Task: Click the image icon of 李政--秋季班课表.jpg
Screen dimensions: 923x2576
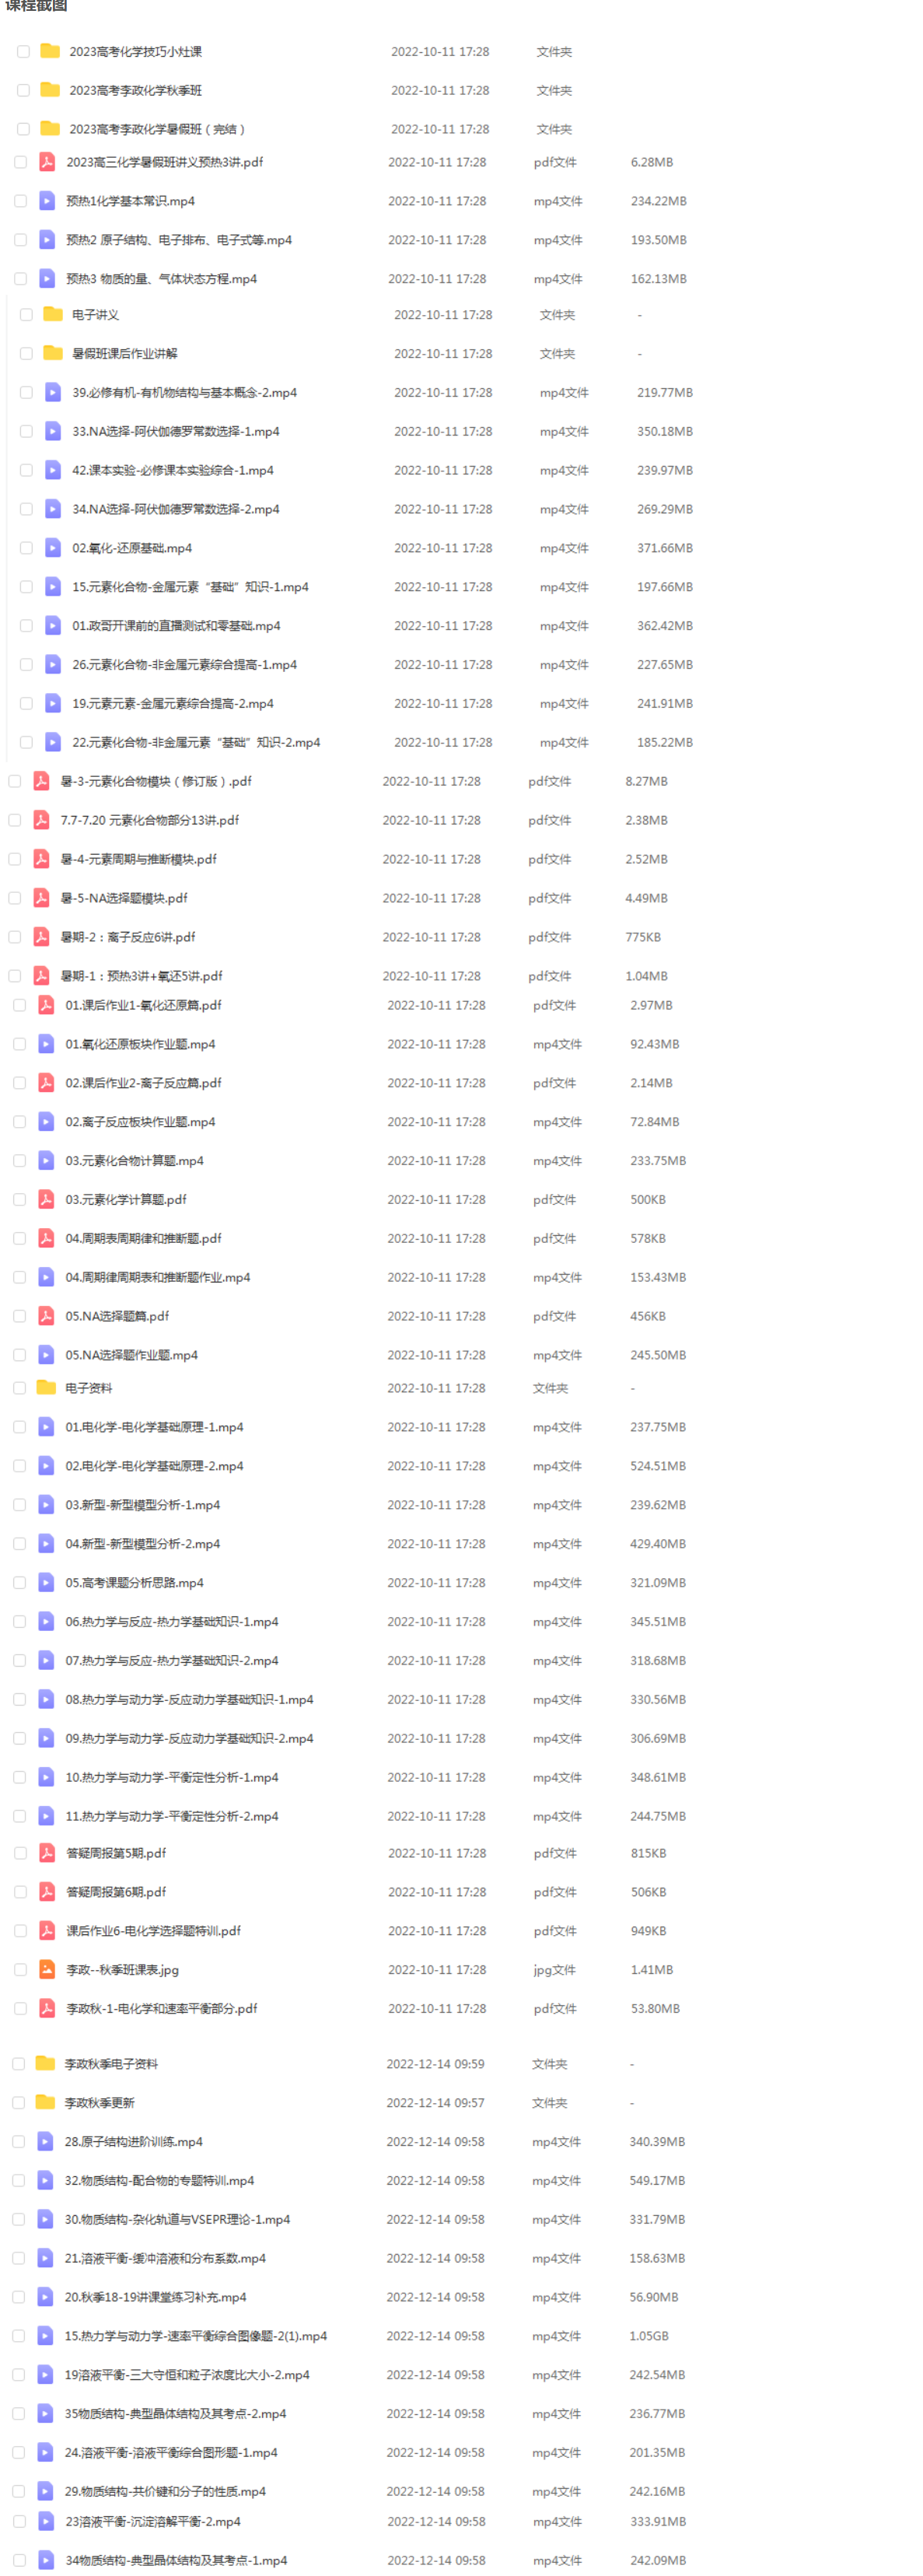Action: coord(47,1969)
